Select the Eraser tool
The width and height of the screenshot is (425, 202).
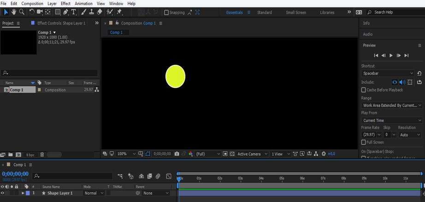(100, 12)
